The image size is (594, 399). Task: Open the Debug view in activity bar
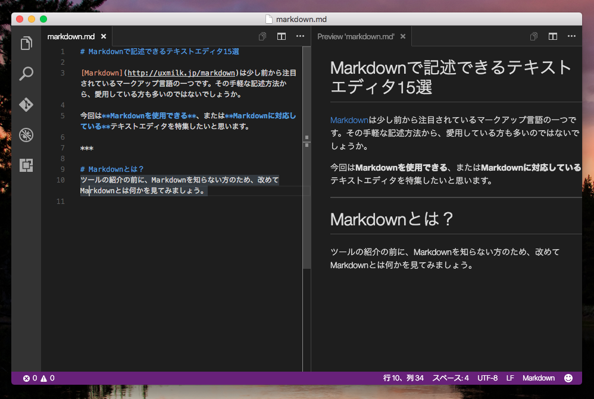tap(26, 135)
